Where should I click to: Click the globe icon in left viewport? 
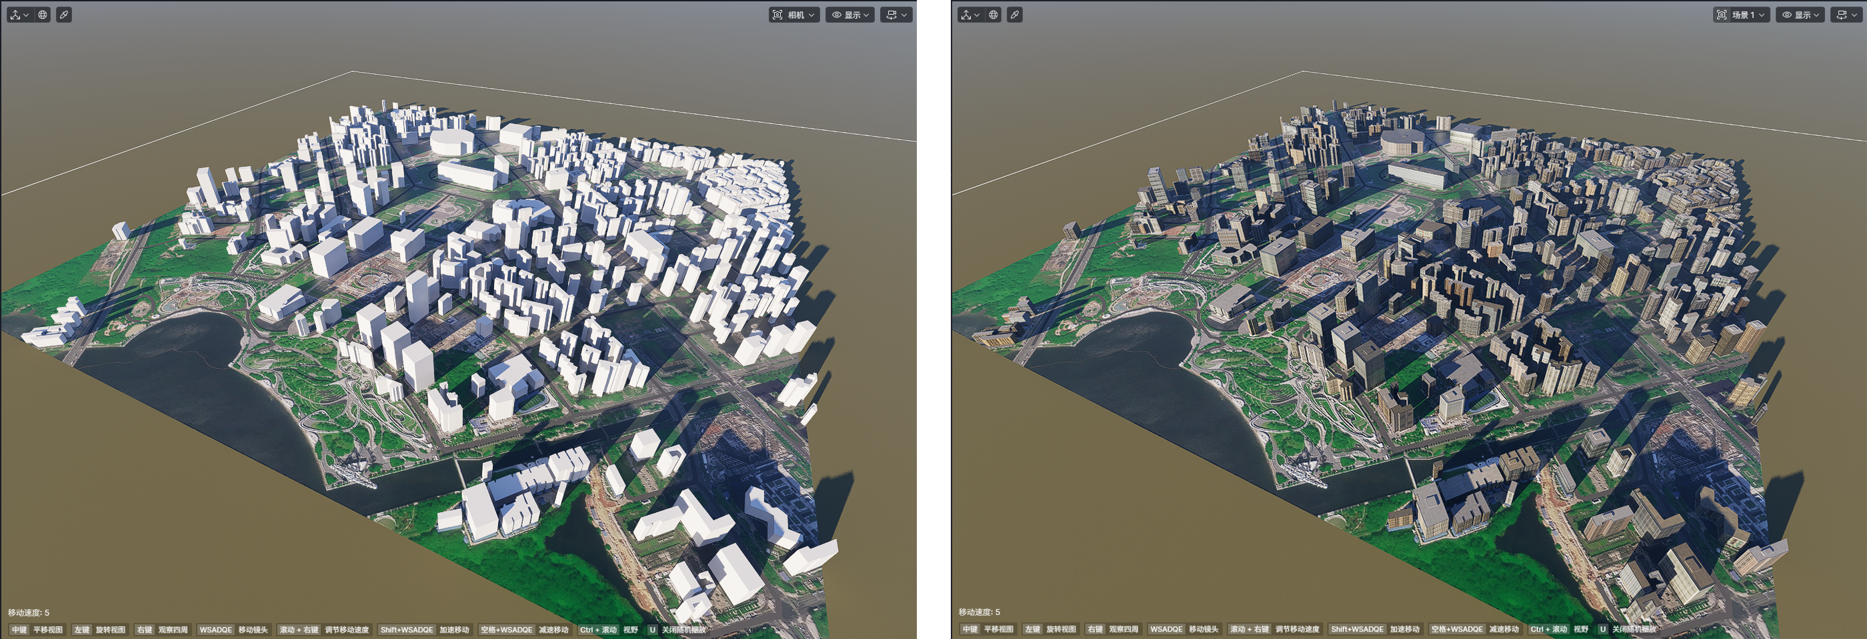(x=43, y=15)
